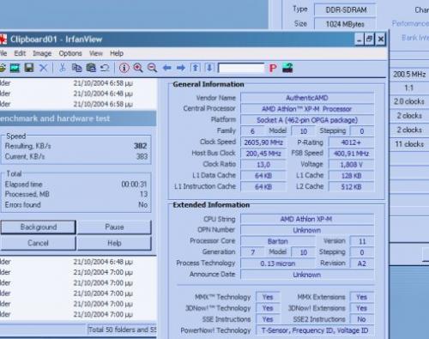The width and height of the screenshot is (429, 339).
Task: Open the Help menu in menu bar
Action: point(117,53)
